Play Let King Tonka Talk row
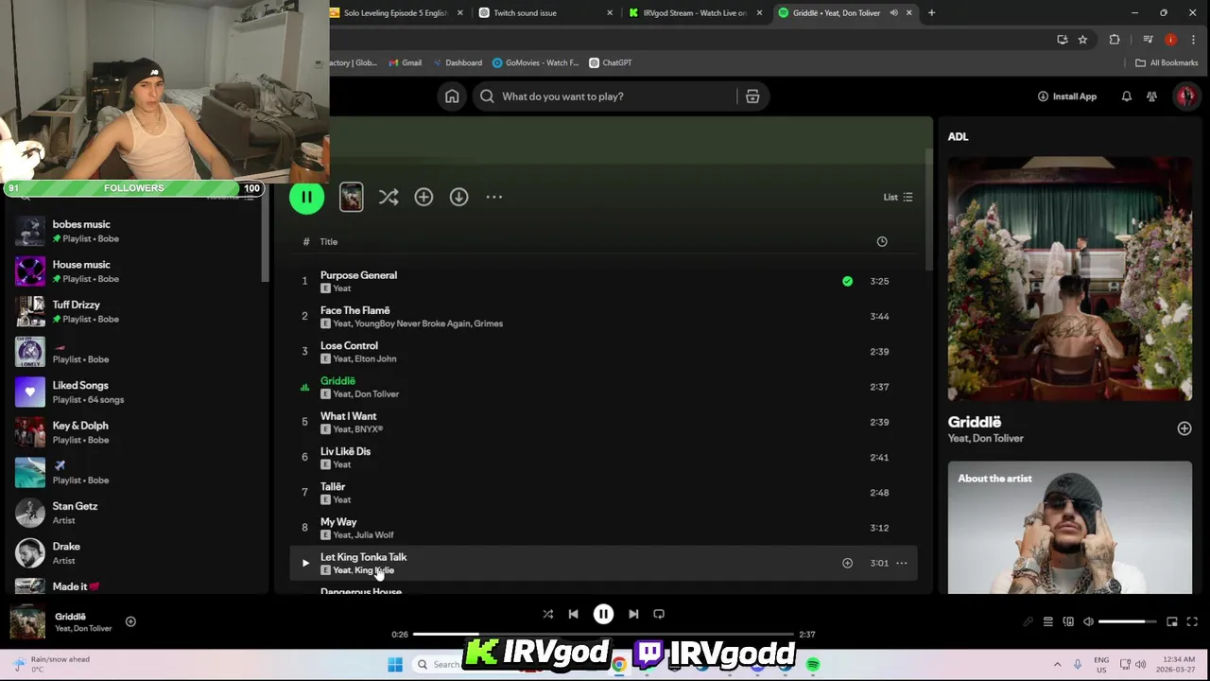Screen dimensions: 1210x681 pos(305,564)
